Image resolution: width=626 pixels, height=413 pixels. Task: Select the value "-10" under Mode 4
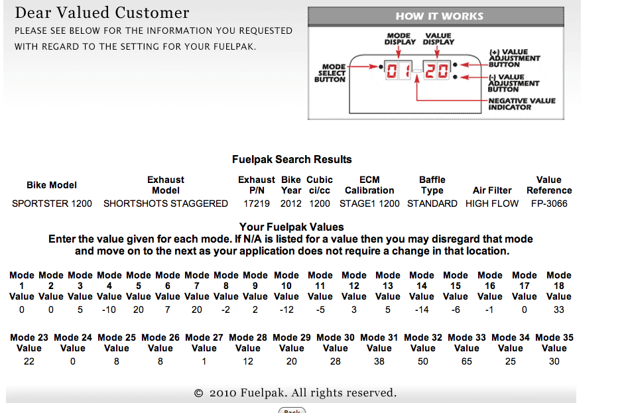point(109,310)
